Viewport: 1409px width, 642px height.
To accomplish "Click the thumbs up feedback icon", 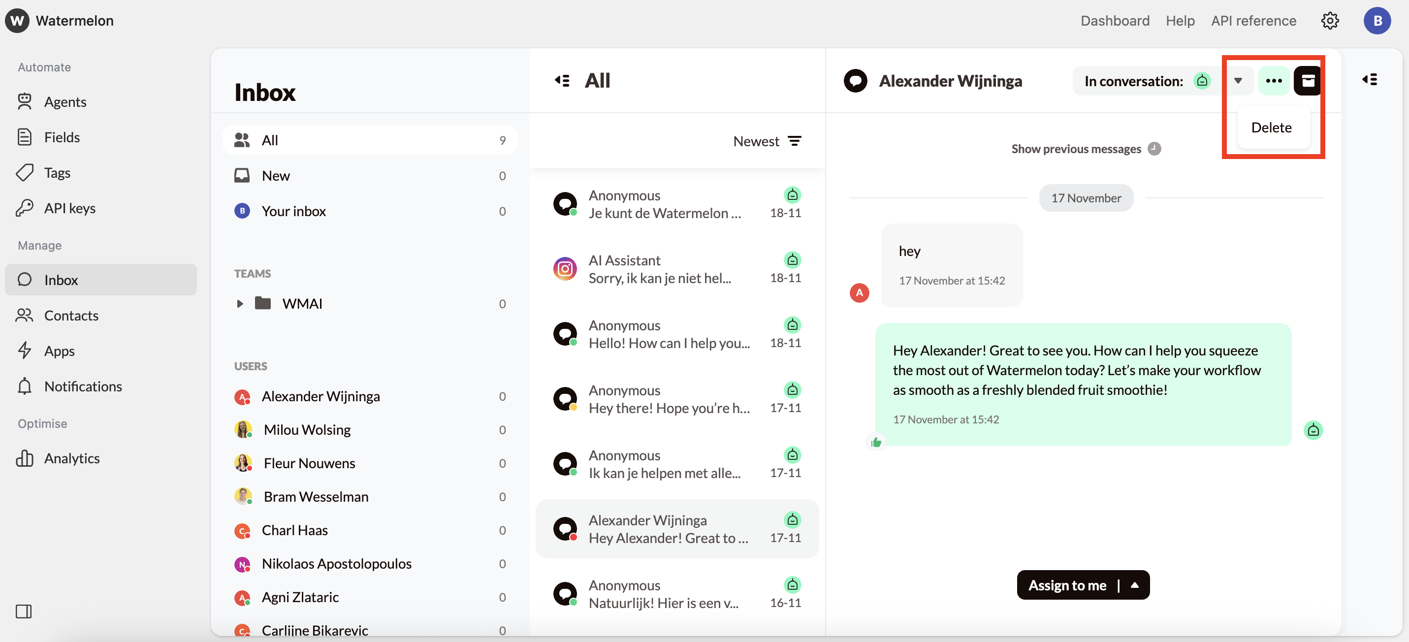I will [x=876, y=442].
